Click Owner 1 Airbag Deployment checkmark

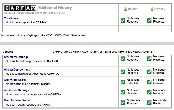(123, 72)
